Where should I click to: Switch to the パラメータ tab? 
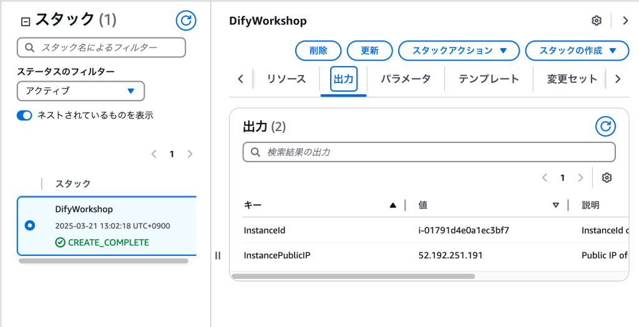click(x=406, y=79)
